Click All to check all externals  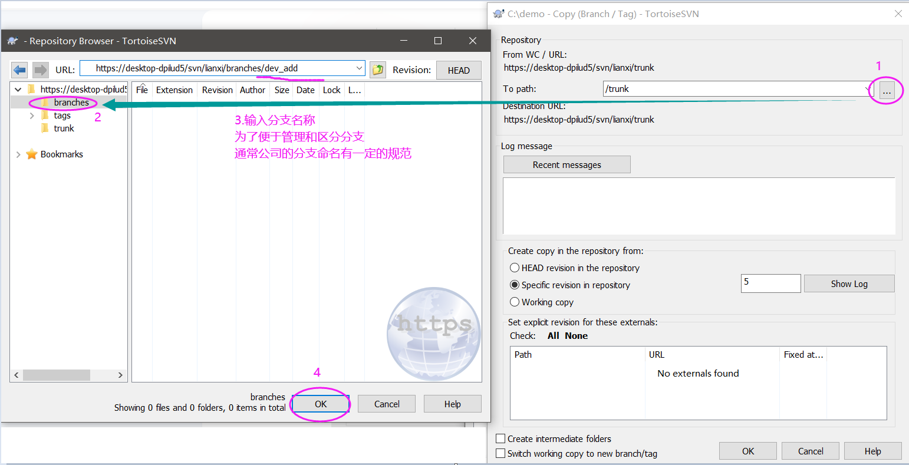coord(554,336)
